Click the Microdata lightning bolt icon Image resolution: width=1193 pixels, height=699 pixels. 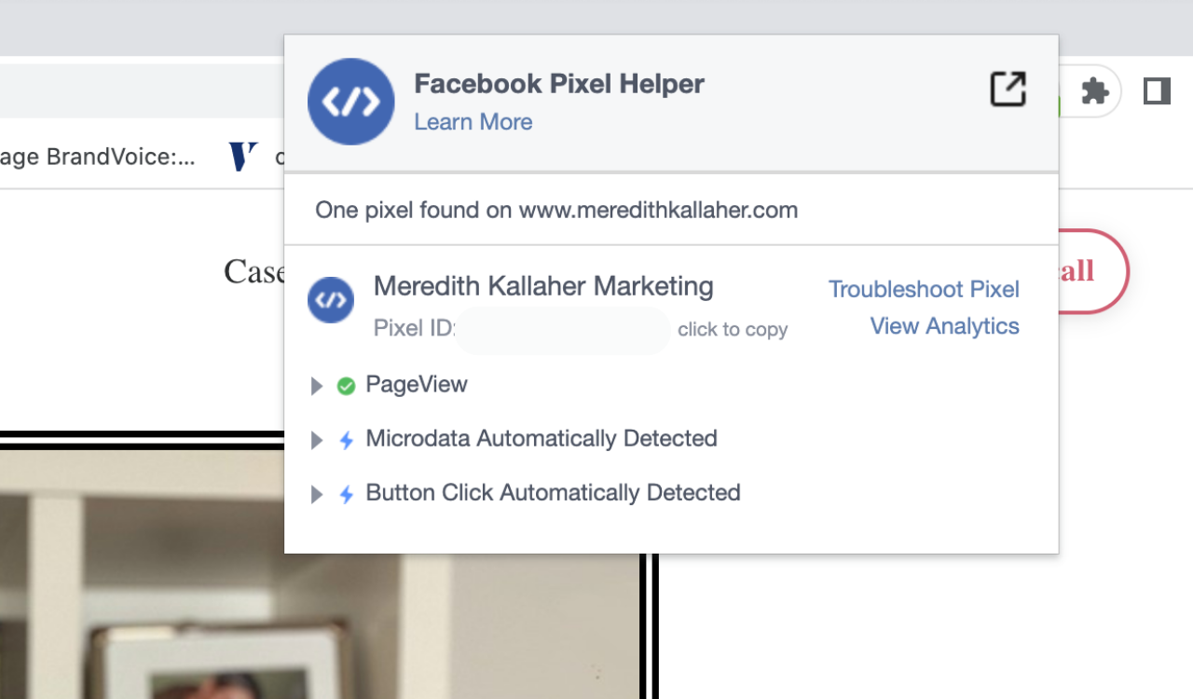tap(346, 440)
